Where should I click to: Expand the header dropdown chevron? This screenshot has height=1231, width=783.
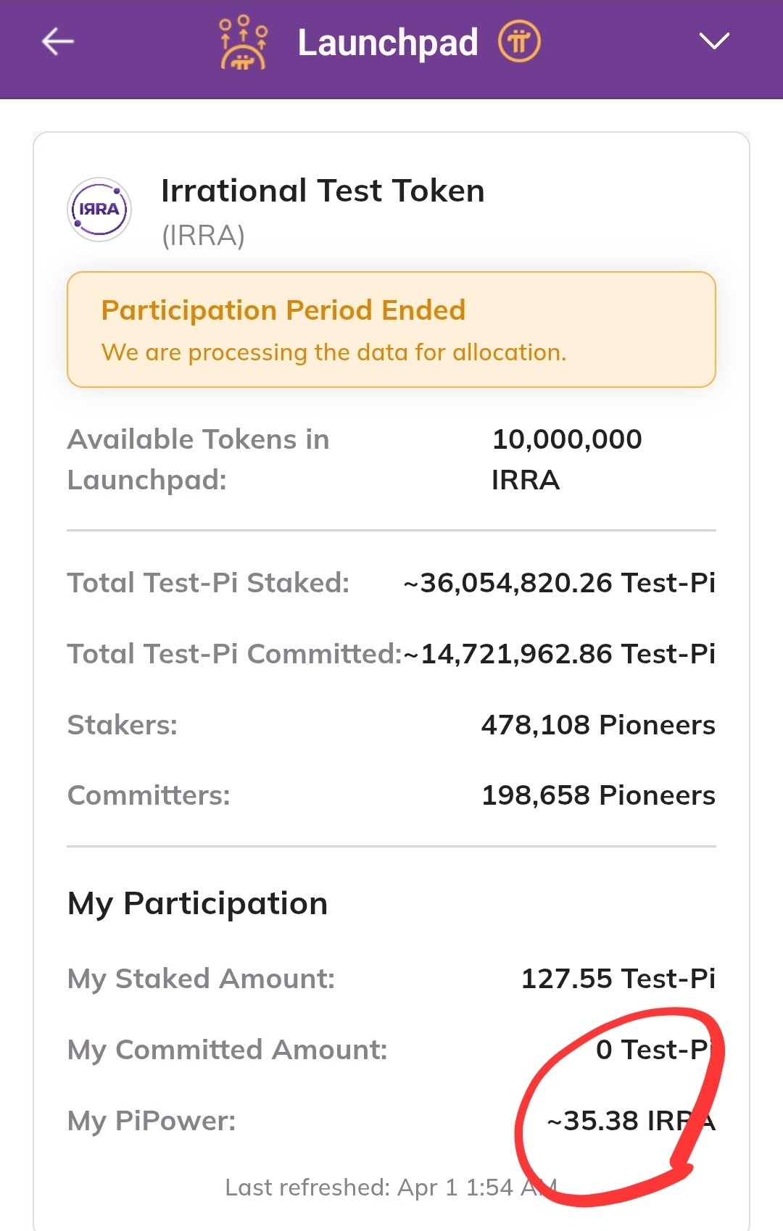[x=714, y=42]
